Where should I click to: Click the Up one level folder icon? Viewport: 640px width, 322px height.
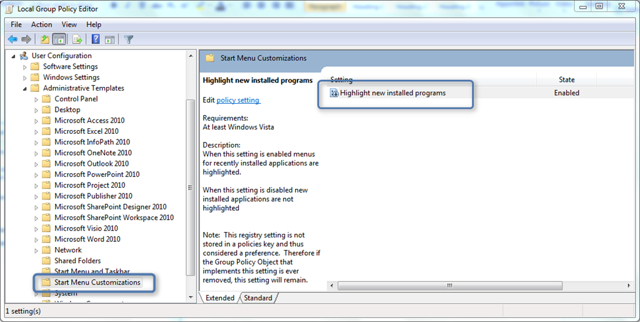point(45,39)
